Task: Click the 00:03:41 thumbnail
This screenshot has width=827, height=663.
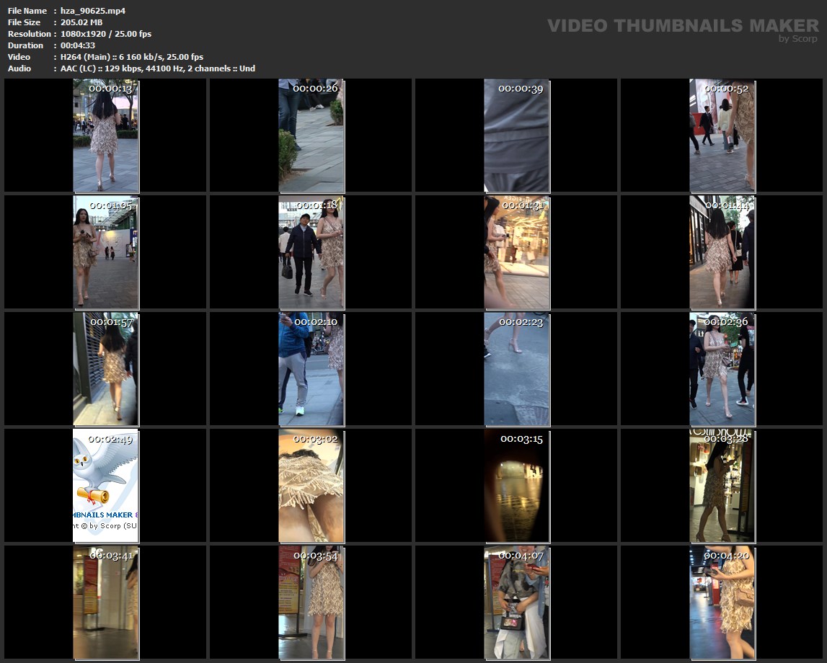Action: pyautogui.click(x=106, y=602)
